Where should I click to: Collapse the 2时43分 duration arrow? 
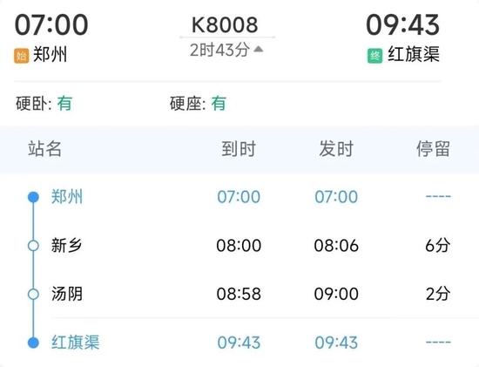coord(259,49)
